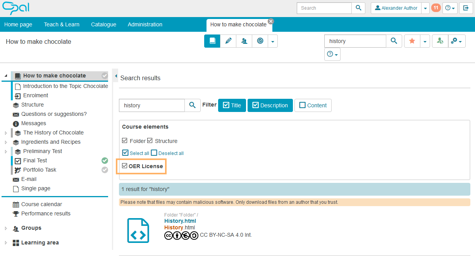Click the notification badge showing 11

pyautogui.click(x=436, y=8)
